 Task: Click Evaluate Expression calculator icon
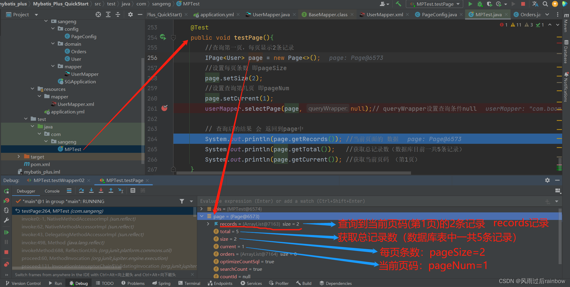point(133,190)
